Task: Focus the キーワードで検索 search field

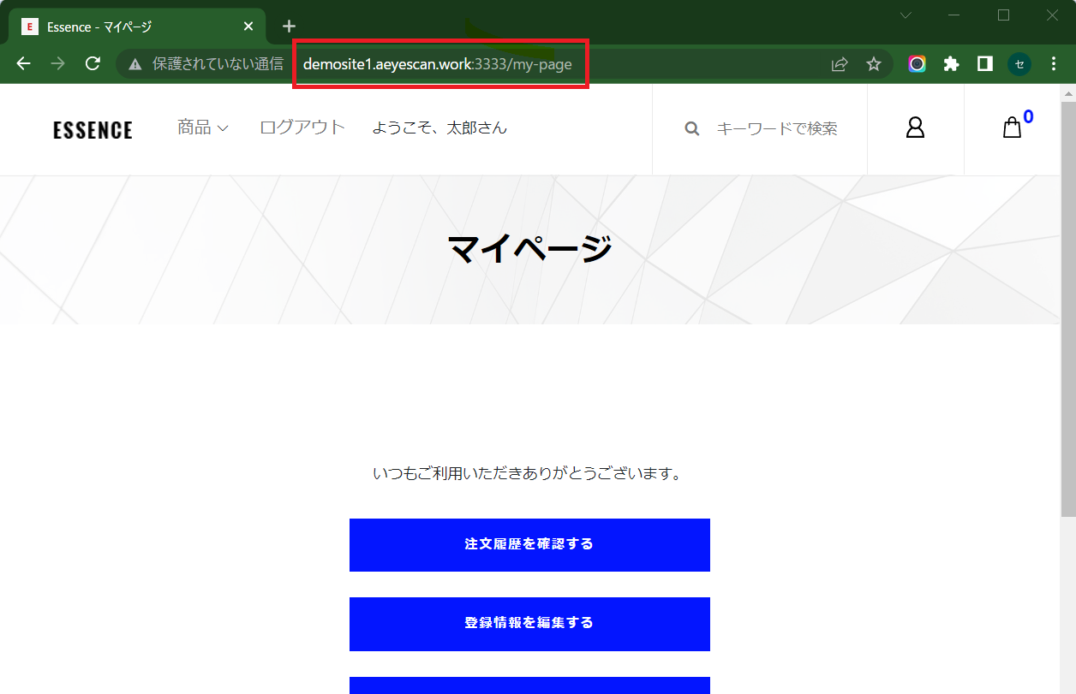Action: click(x=777, y=128)
